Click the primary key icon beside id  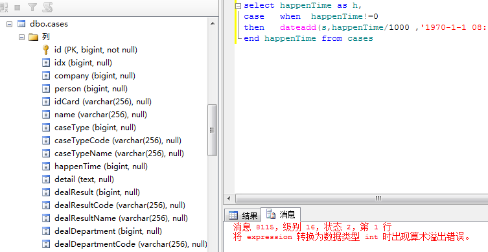46,50
